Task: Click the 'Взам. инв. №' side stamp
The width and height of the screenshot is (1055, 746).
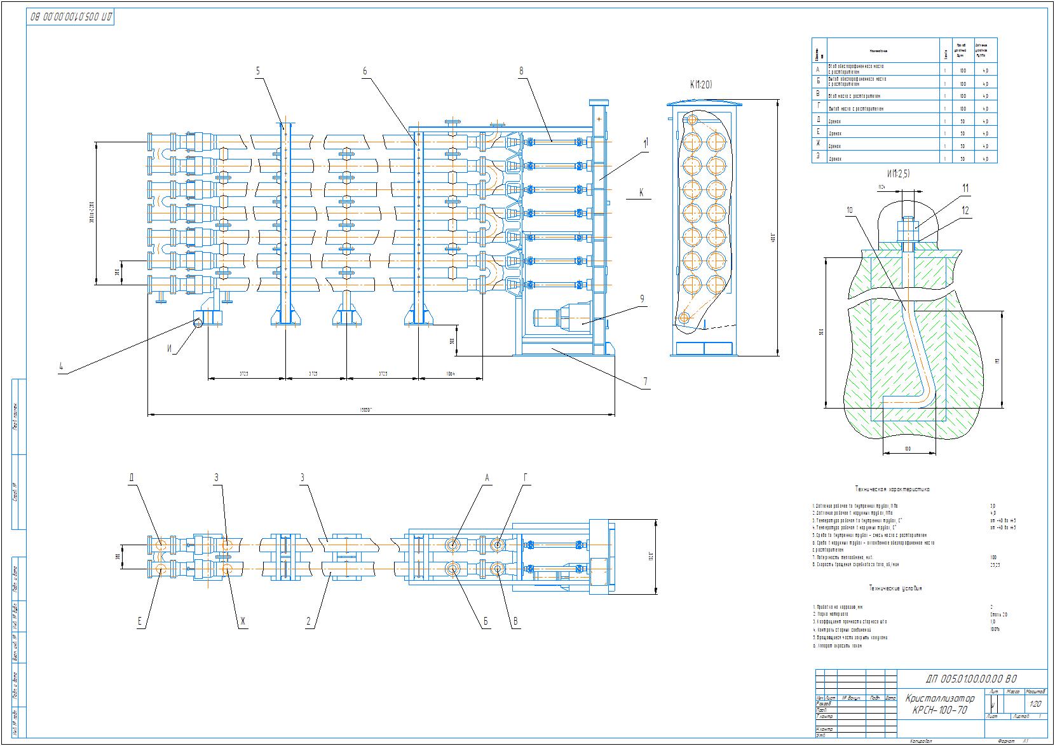Action: (15, 646)
